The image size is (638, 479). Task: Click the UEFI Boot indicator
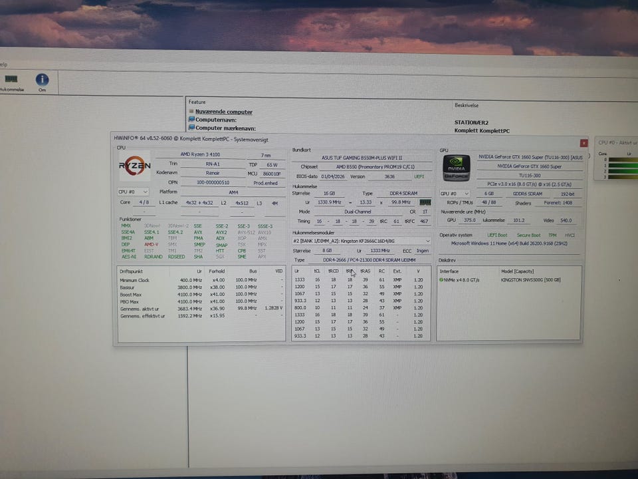[497, 236]
